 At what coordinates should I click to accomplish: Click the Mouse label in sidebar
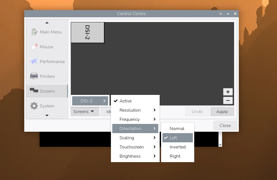tap(47, 47)
